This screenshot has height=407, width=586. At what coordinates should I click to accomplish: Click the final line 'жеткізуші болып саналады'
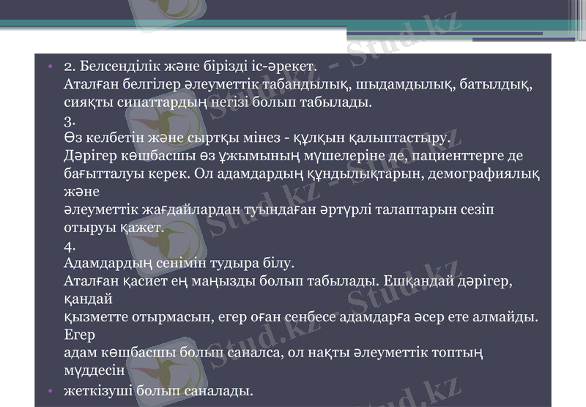[158, 390]
